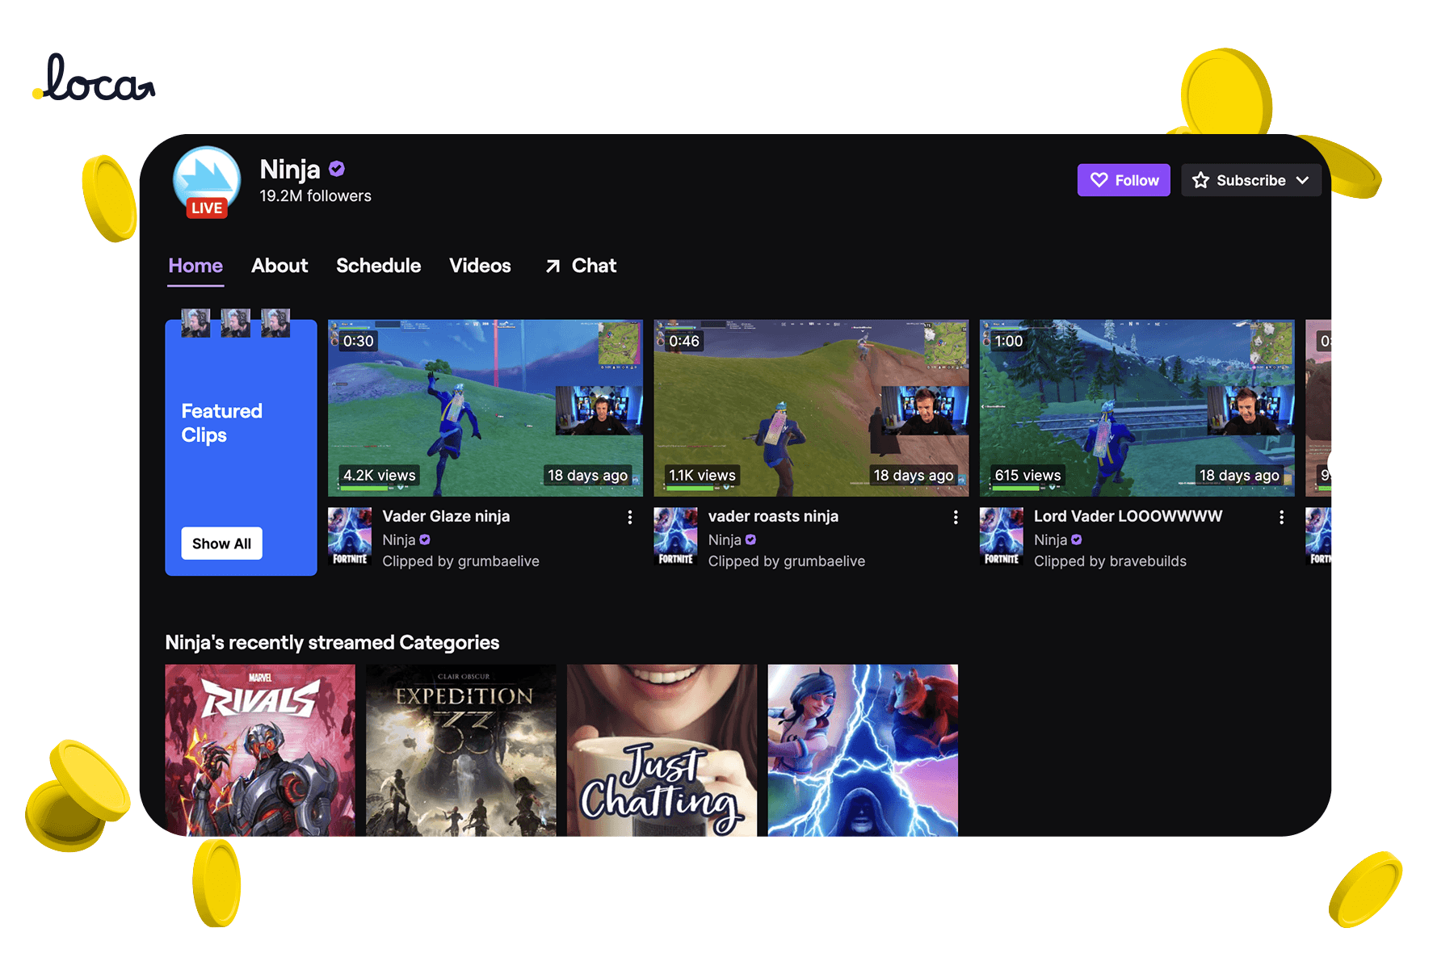Click 18 days ago on 0:46 clip
This screenshot has width=1454, height=970.
(x=913, y=476)
